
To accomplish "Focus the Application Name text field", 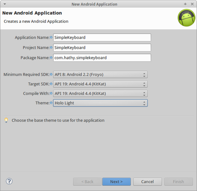I will point(102,37).
